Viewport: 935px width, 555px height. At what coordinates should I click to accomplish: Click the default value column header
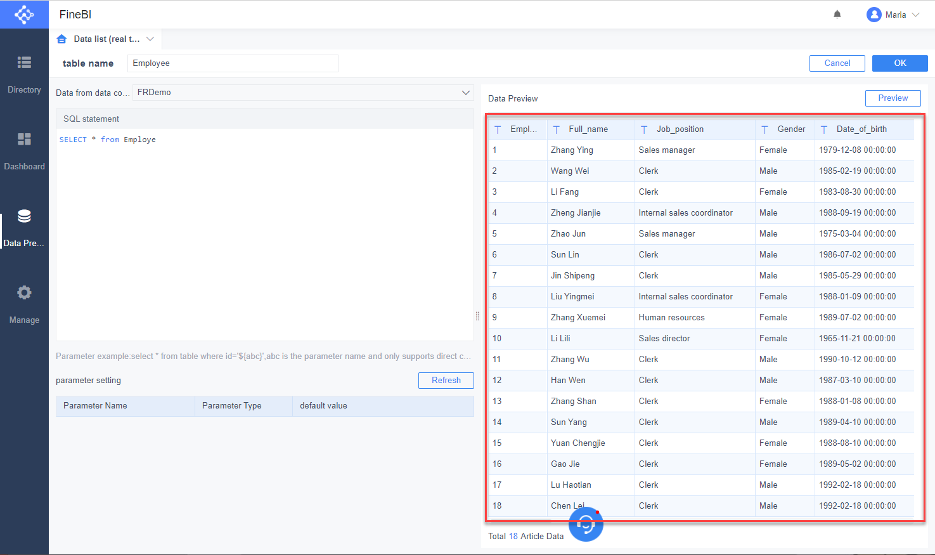tap(383, 406)
